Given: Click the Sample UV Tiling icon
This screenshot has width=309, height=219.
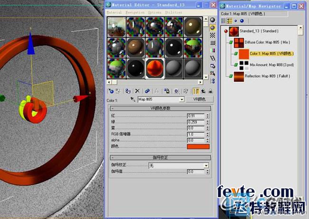Looking at the screenshot, I should 212,43.
